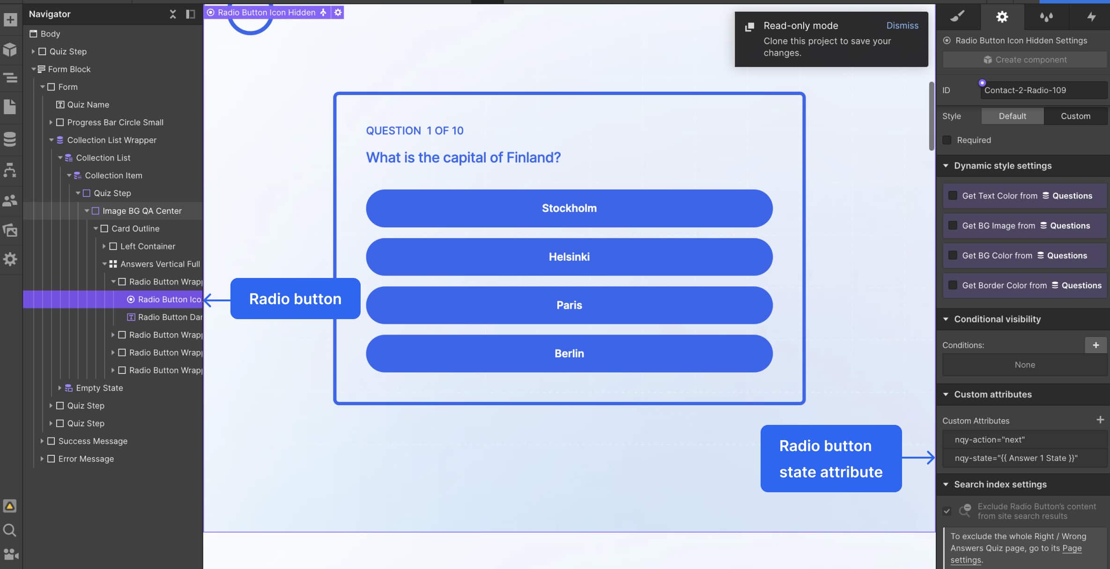
Task: Choose the Helsinki answer button
Action: [x=569, y=257]
